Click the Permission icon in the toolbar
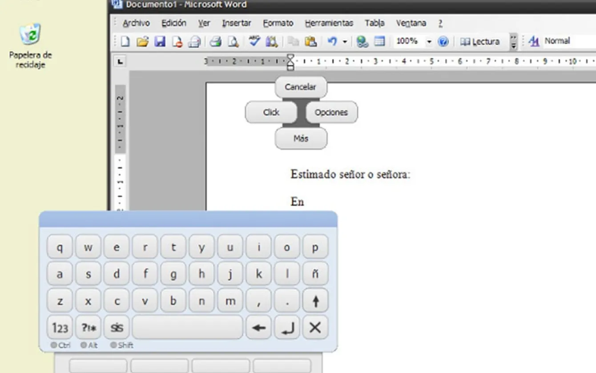Viewport: 596px width, 373px height. coord(177,42)
